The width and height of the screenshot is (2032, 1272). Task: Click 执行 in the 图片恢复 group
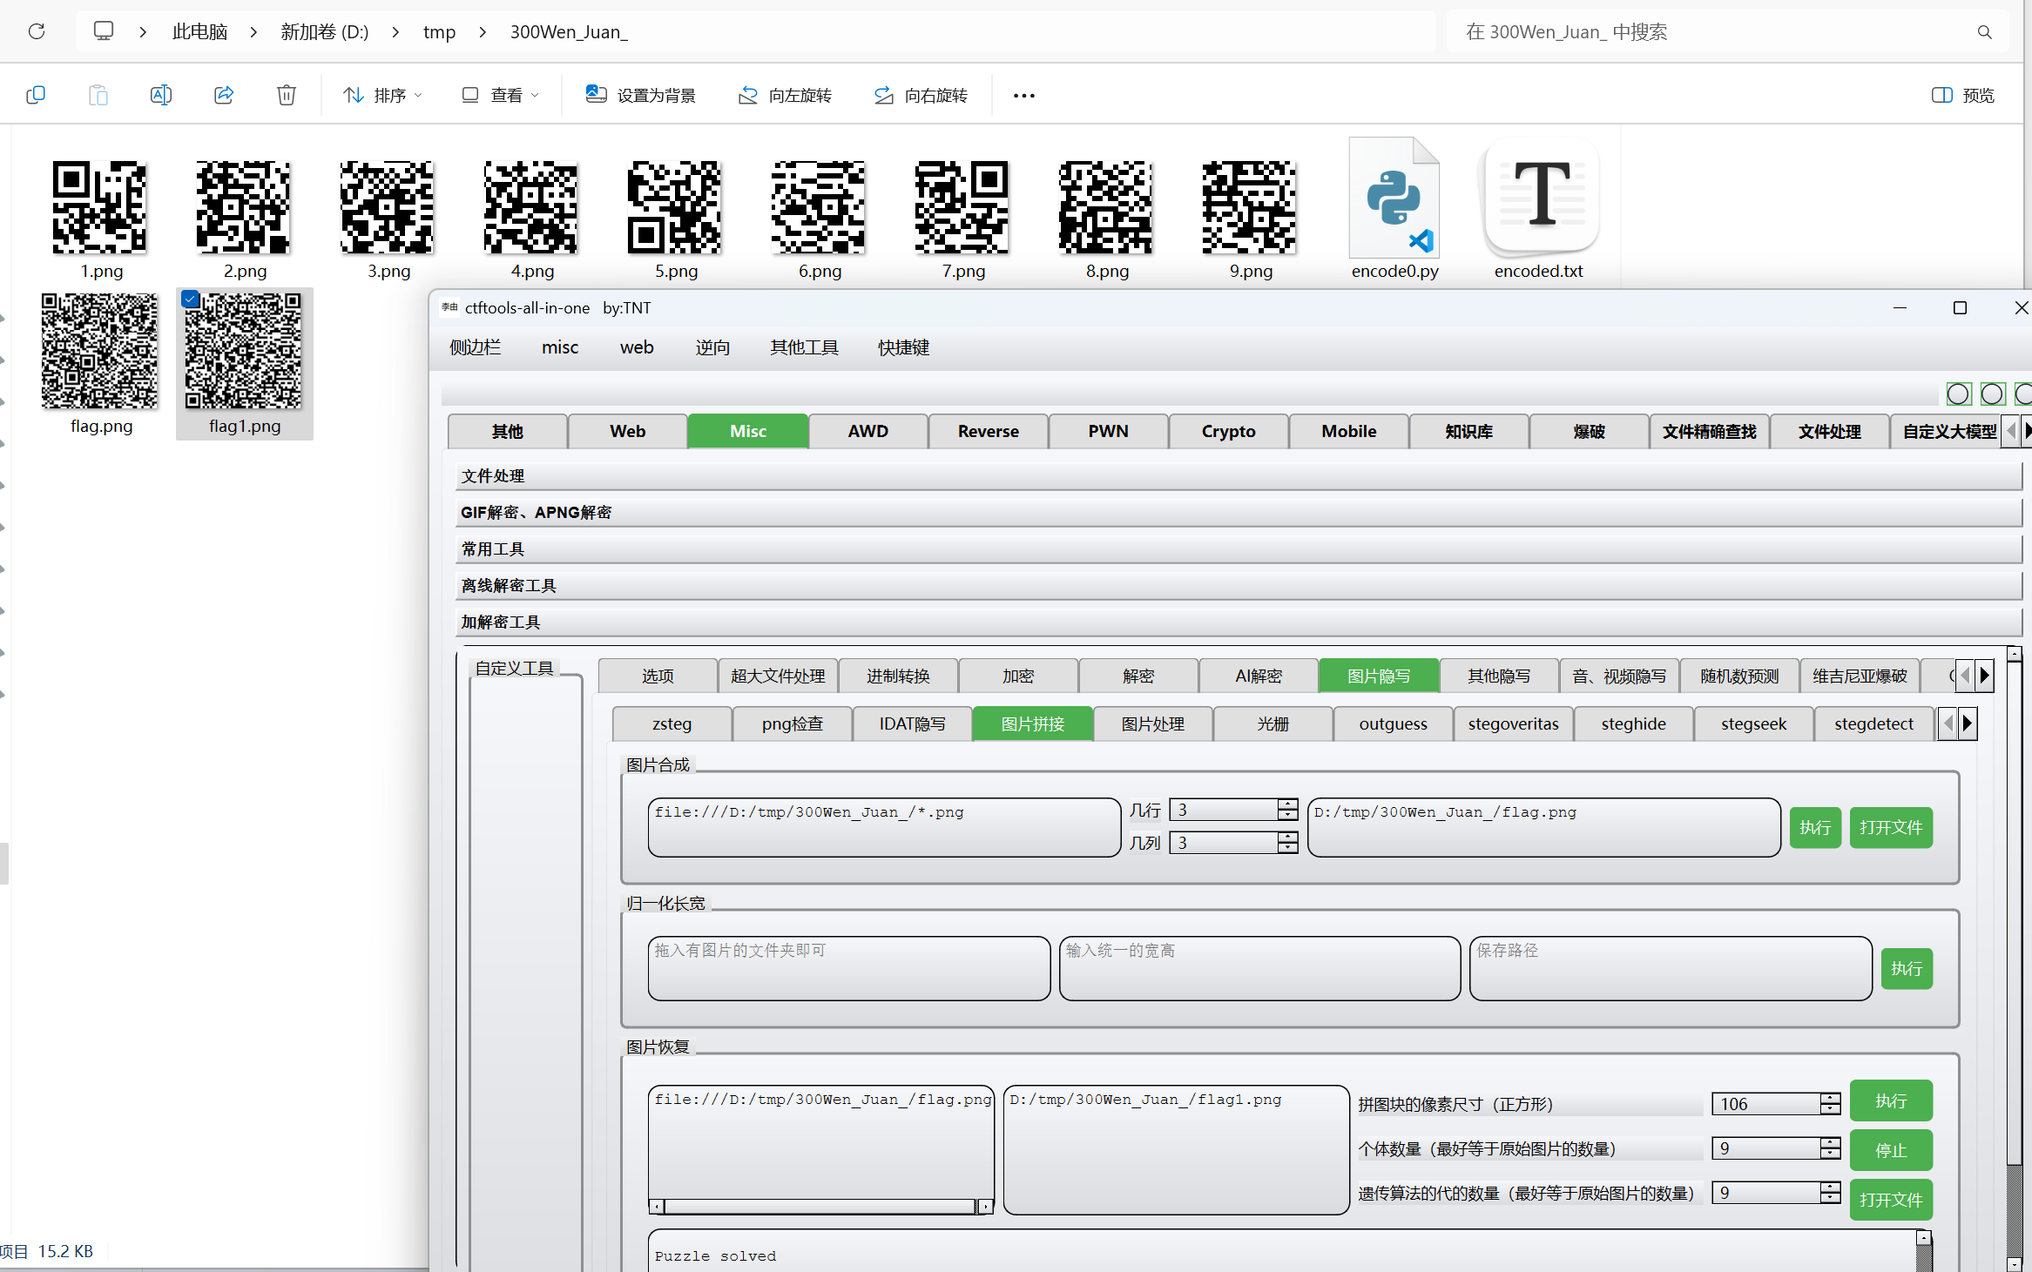[1891, 1100]
